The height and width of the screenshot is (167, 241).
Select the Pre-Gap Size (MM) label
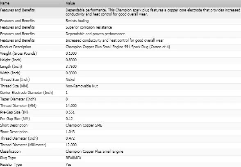(x=15, y=119)
